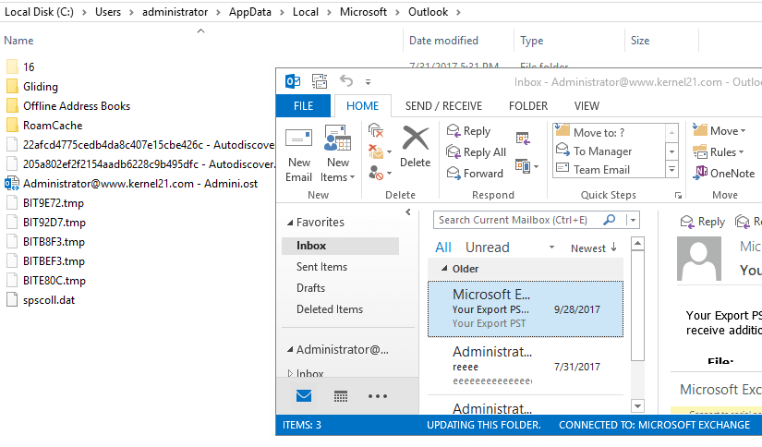Expand the Quick Steps gallery more arrow
The image size is (762, 447).
pyautogui.click(x=671, y=170)
